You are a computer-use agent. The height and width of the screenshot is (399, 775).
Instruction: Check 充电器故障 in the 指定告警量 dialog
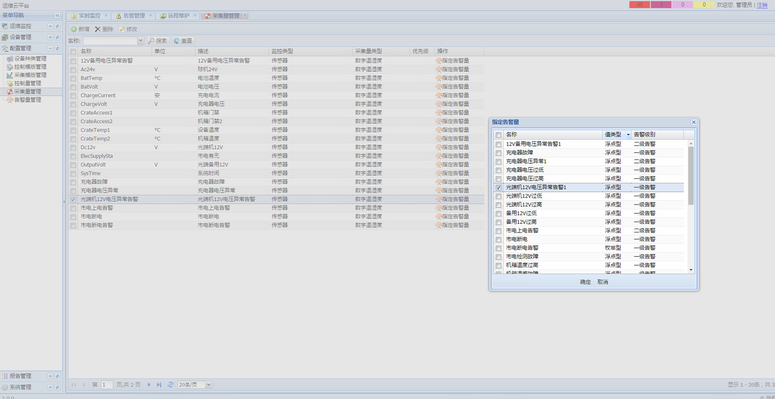click(x=498, y=153)
